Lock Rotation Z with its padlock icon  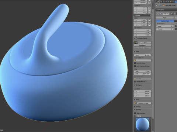[x=150, y=12]
